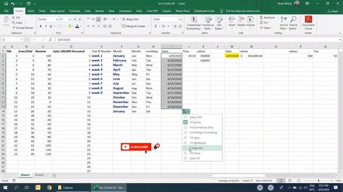Open Chrome from the taskbar
This screenshot has height=192, width=343.
click(49, 187)
